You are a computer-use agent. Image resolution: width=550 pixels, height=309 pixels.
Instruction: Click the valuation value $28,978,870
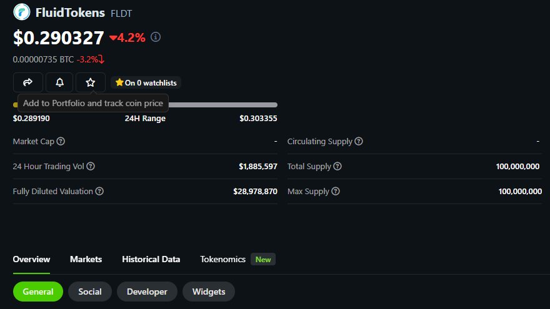(256, 191)
